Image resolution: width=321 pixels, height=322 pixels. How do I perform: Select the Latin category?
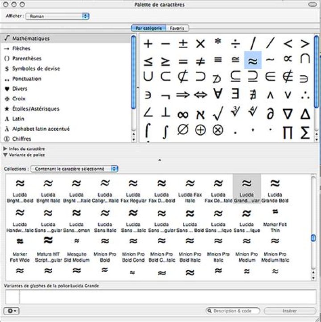[66, 119]
